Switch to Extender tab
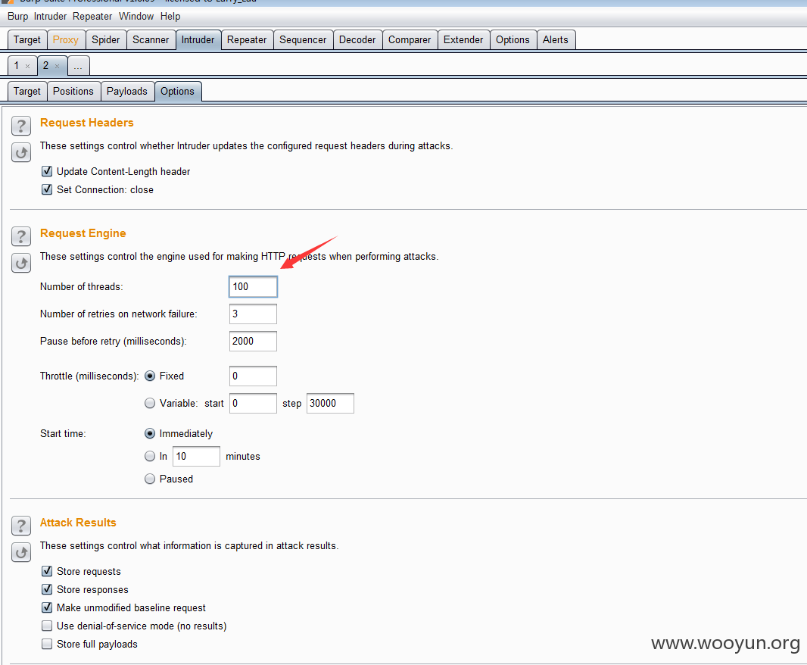 click(463, 39)
